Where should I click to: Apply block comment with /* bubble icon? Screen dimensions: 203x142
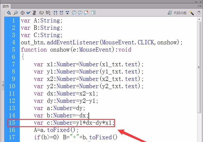[74, 13]
